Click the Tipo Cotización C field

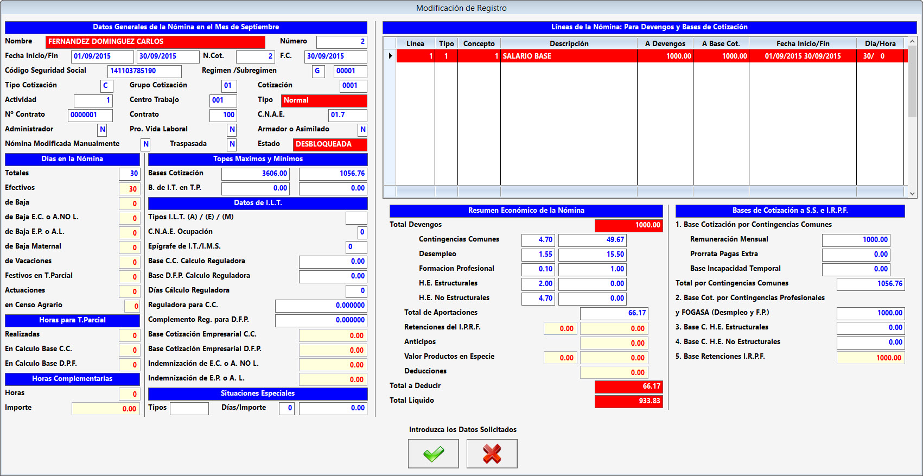point(106,86)
